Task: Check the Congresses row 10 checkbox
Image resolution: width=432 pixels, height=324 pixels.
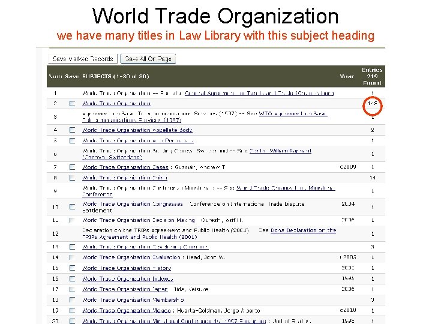Action: [72, 207]
